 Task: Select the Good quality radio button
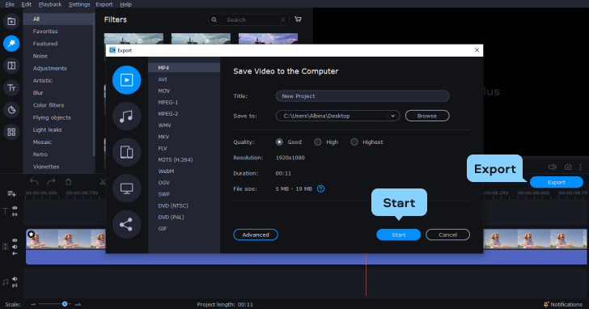(279, 142)
